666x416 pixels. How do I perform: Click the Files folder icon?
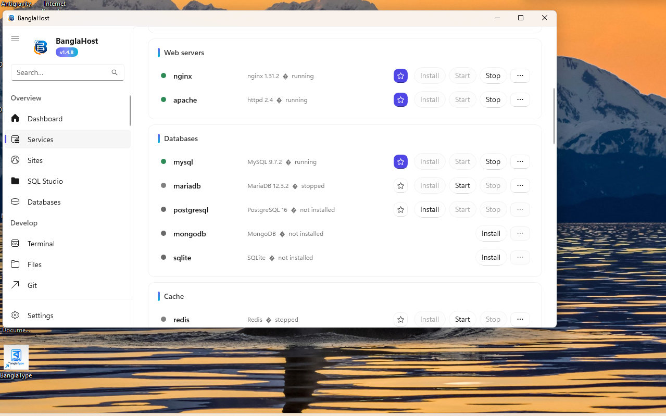coord(15,264)
